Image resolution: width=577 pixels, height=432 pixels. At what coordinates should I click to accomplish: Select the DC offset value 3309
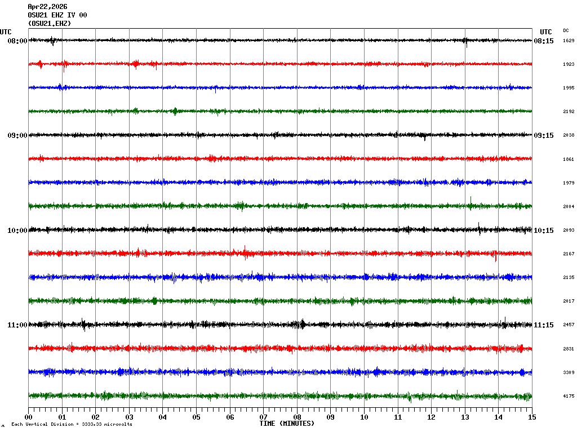[x=569, y=372]
